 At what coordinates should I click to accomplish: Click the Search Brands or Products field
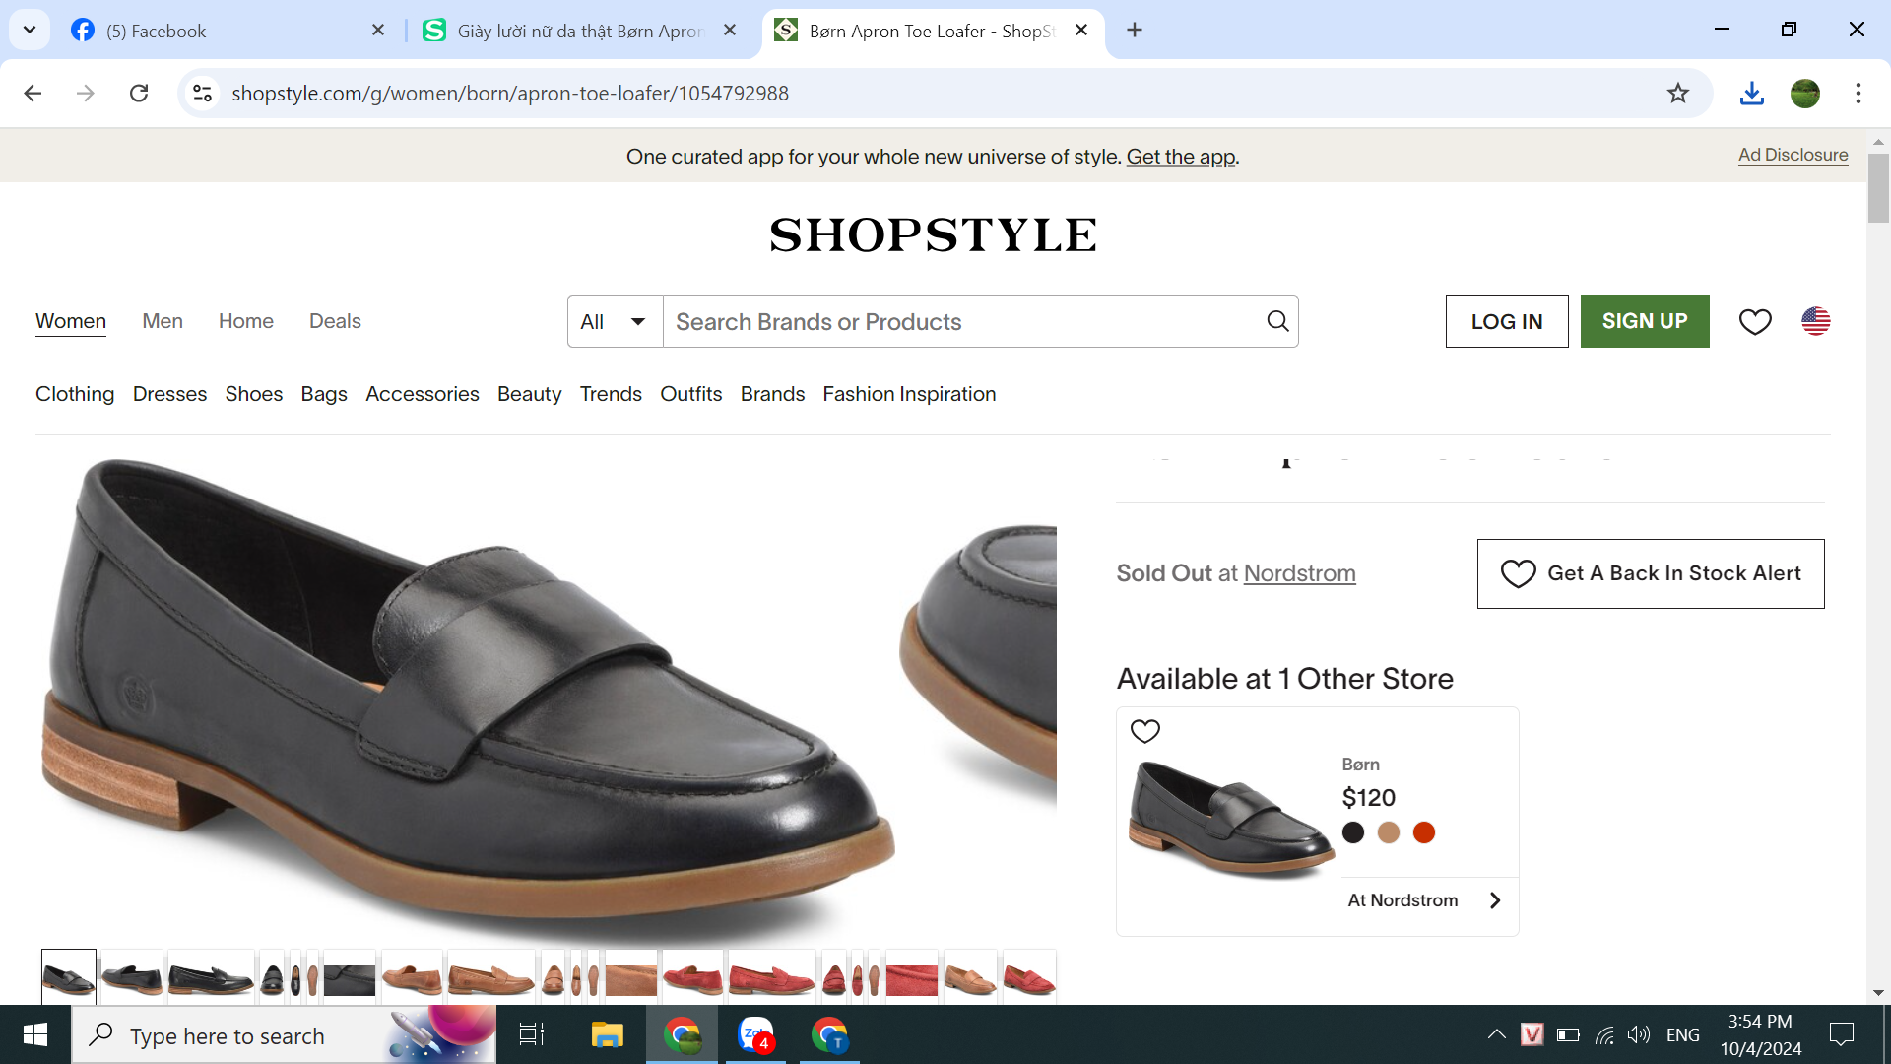tap(960, 321)
